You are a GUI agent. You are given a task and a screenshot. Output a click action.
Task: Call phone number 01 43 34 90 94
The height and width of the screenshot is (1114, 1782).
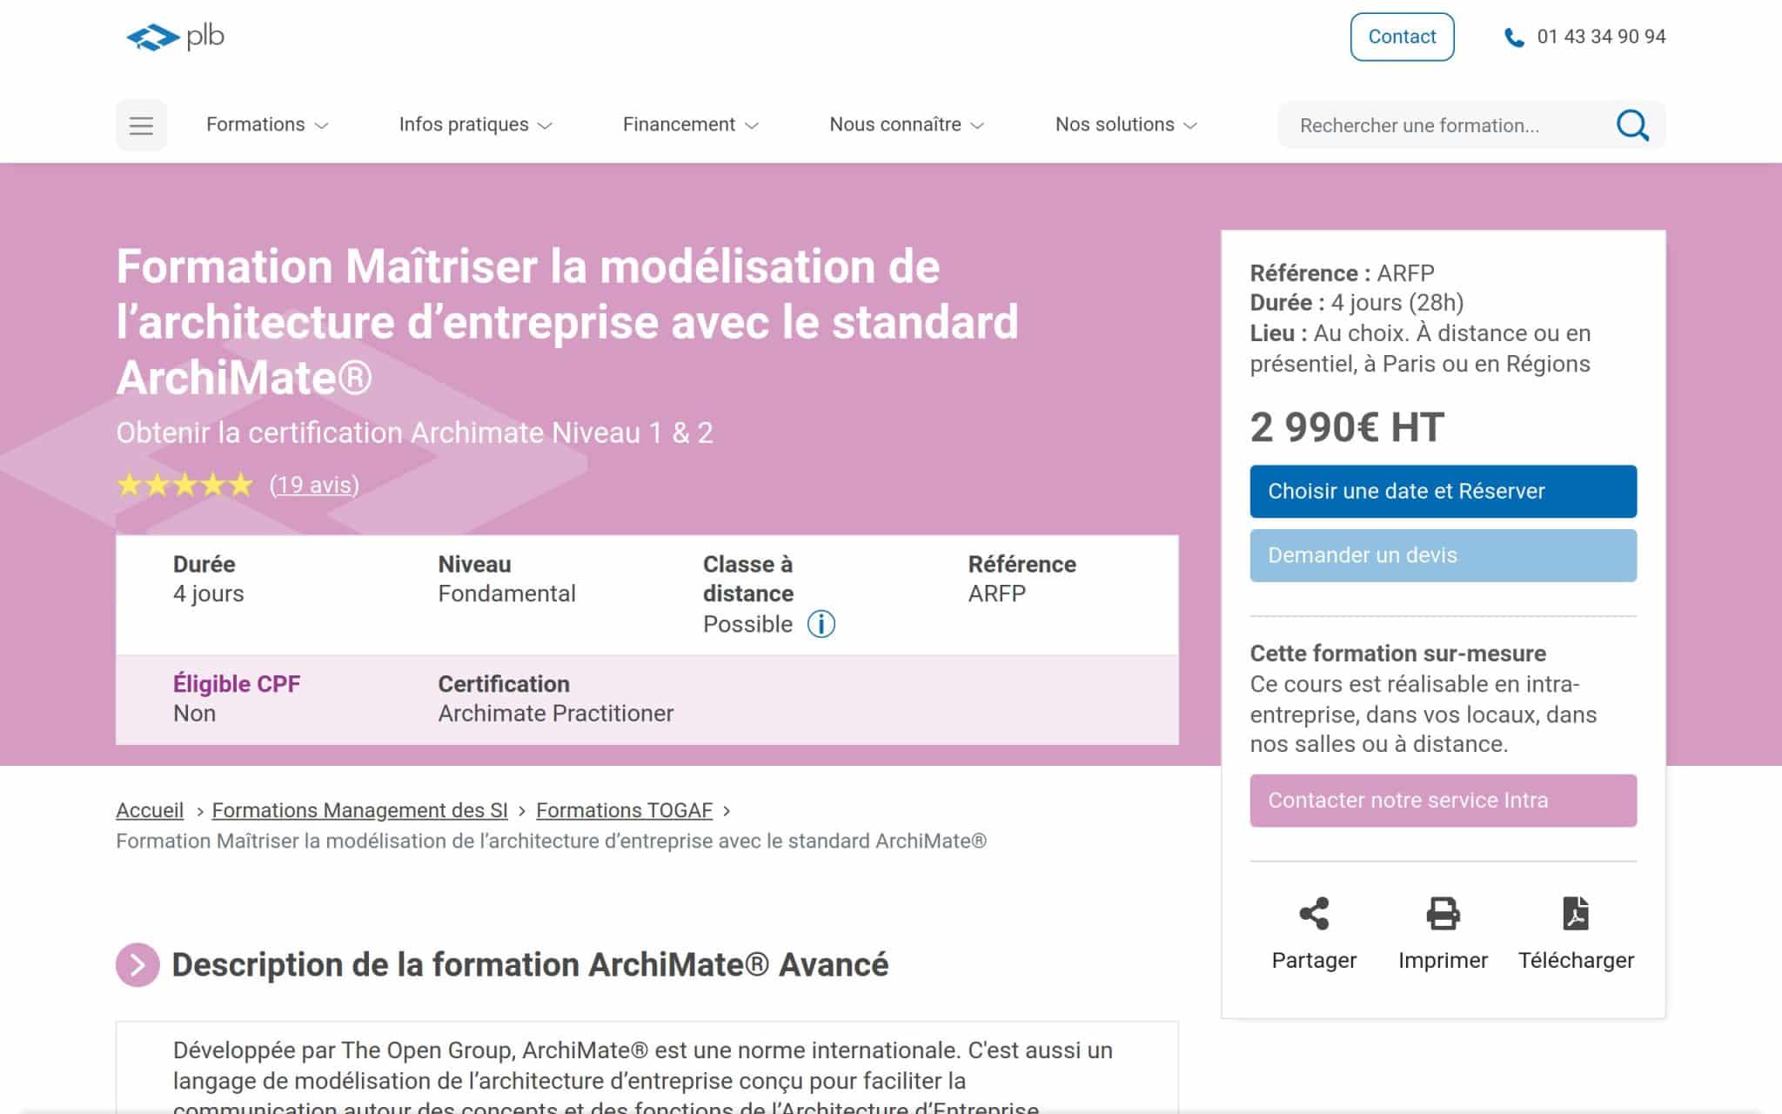(1601, 37)
